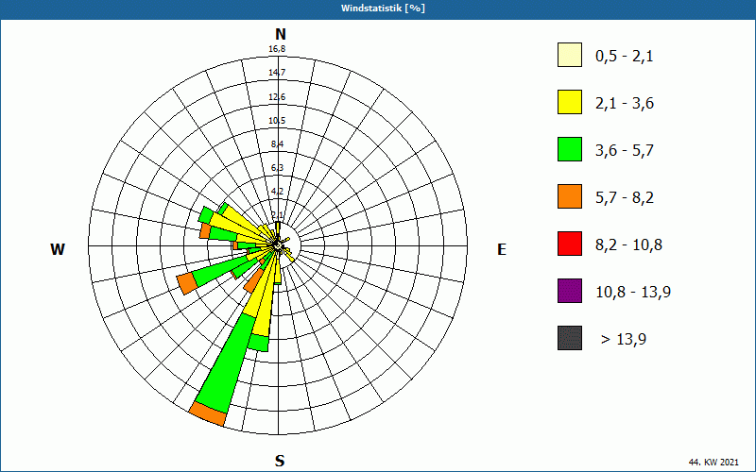Click the 6,3 axis value
Screen dimensions: 756x472
point(277,168)
